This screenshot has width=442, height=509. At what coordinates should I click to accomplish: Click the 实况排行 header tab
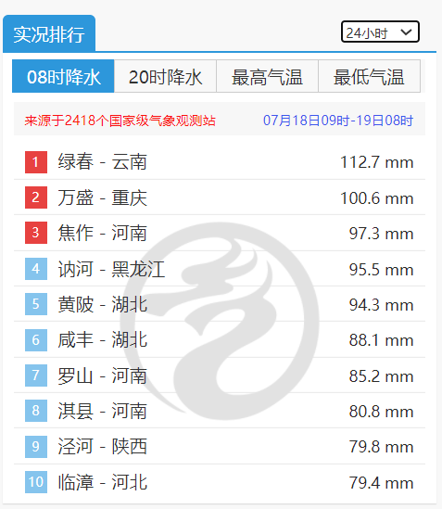(49, 33)
